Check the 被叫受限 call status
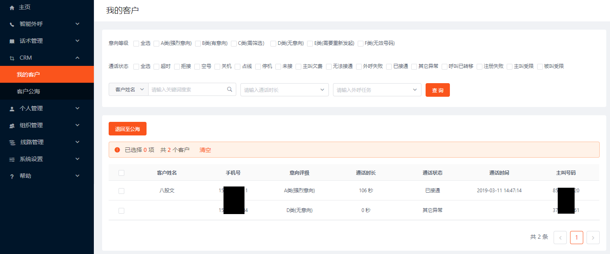The image size is (610, 254). pyautogui.click(x=540, y=66)
